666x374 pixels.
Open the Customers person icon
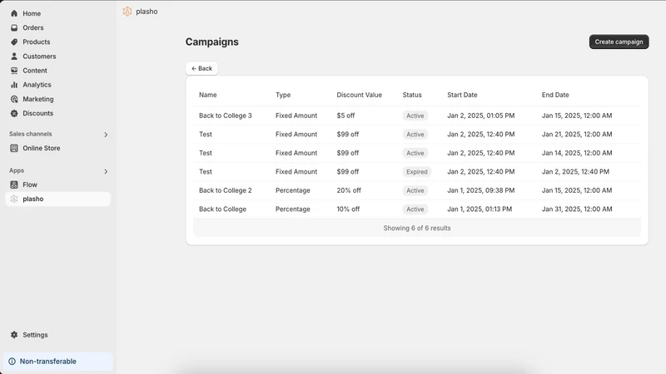click(14, 56)
